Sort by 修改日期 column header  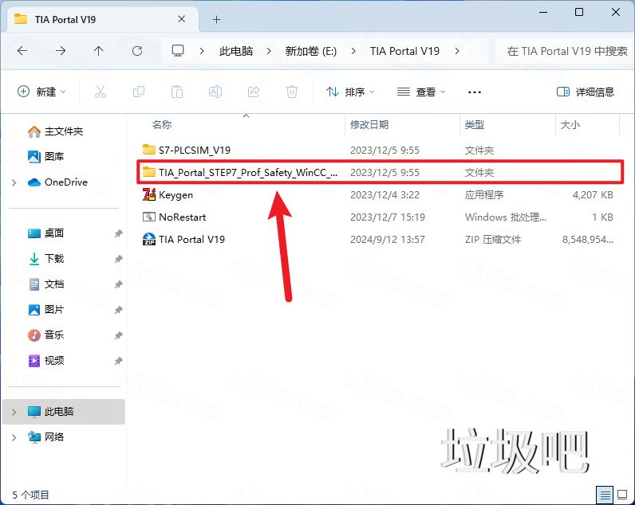point(369,124)
